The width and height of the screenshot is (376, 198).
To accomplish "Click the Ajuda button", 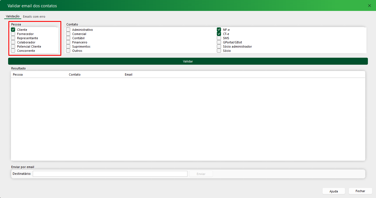I will [333, 191].
